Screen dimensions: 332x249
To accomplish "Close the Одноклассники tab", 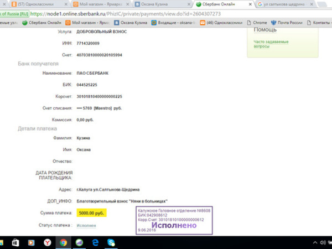I will (66, 4).
